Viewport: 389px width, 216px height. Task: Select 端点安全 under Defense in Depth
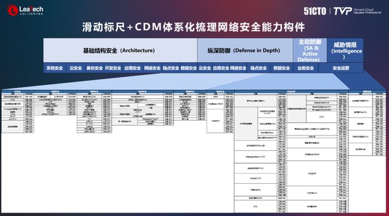259,68
